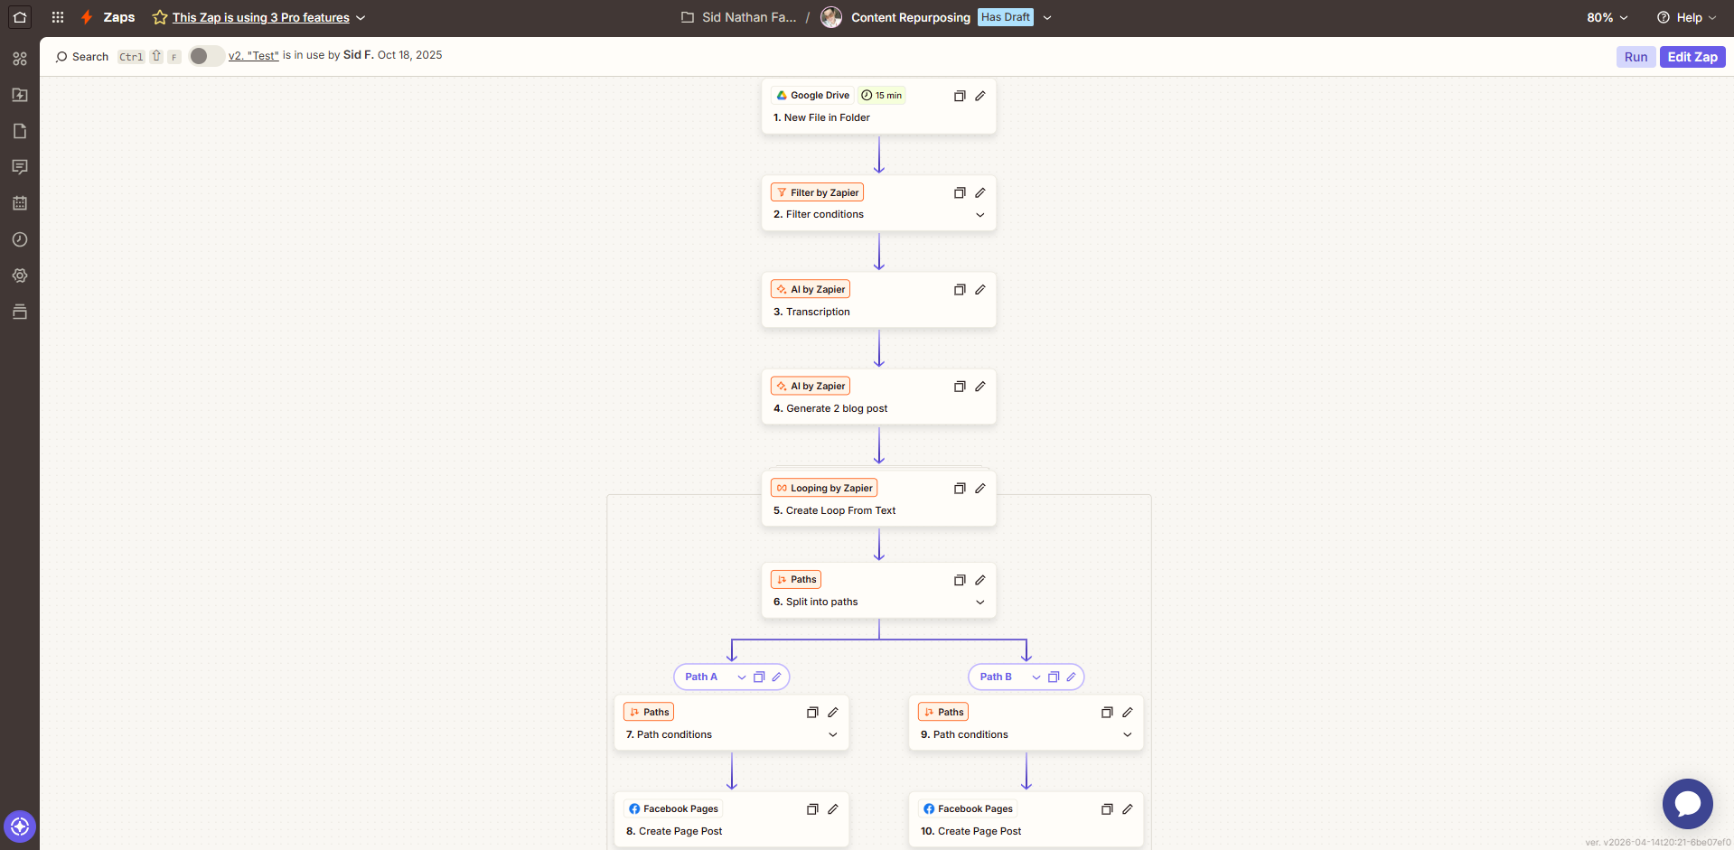Open the settings gear in left sidebar
The width and height of the screenshot is (1734, 850).
coord(20,276)
